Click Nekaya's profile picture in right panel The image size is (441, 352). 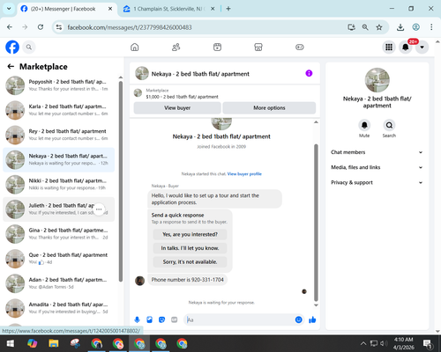click(377, 80)
